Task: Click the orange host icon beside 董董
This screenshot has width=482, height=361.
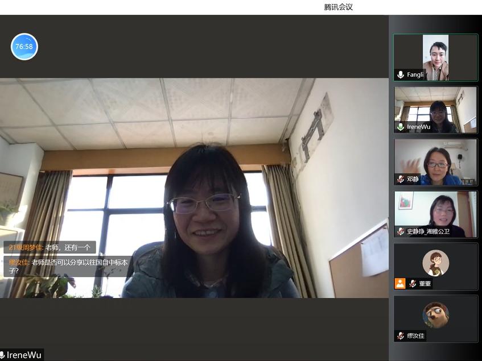Action: point(400,283)
